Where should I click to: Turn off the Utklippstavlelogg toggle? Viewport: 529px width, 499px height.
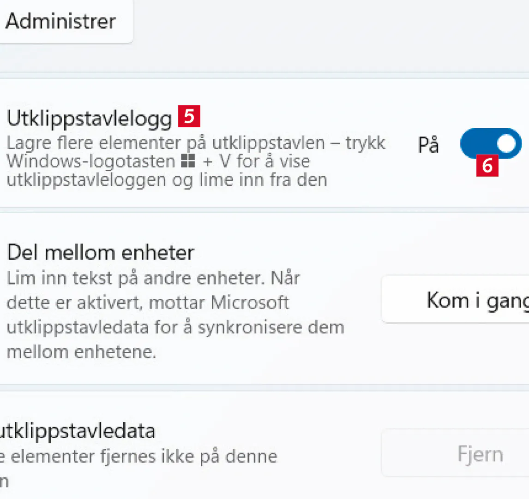[x=490, y=144]
